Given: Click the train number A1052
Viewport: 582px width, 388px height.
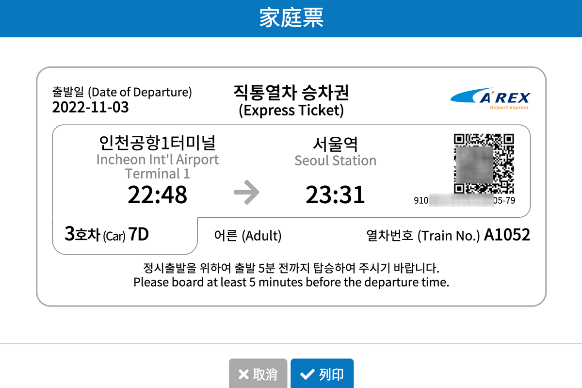Looking at the screenshot, I should (507, 235).
